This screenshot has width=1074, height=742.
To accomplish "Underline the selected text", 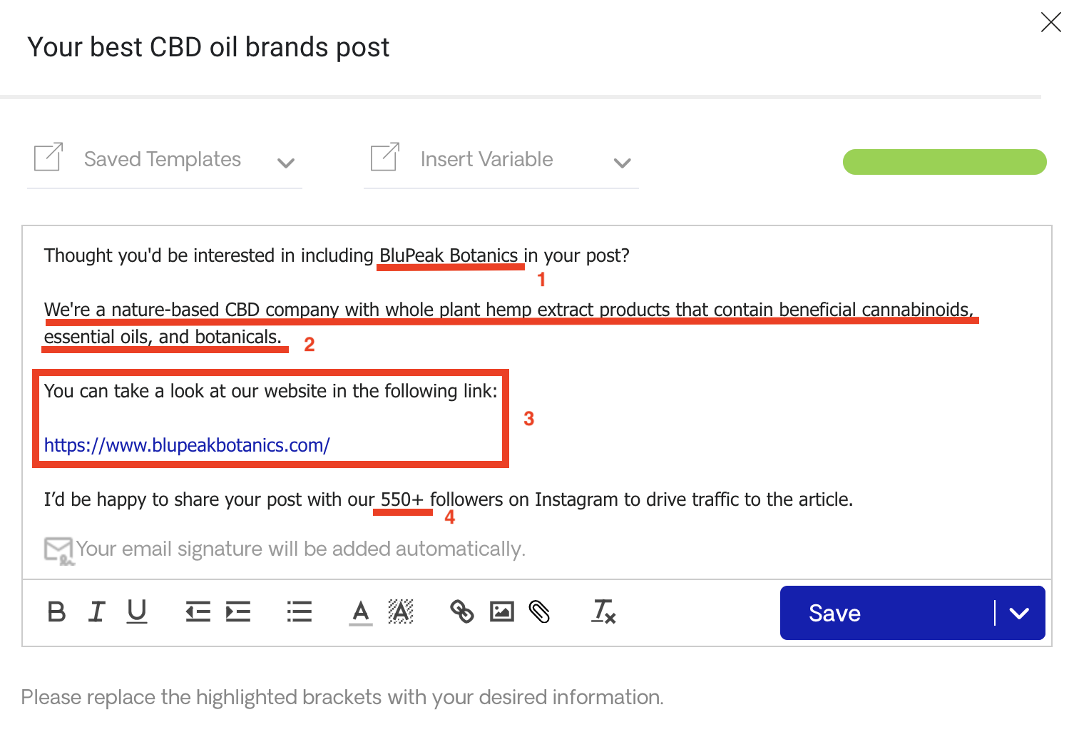I will [137, 612].
